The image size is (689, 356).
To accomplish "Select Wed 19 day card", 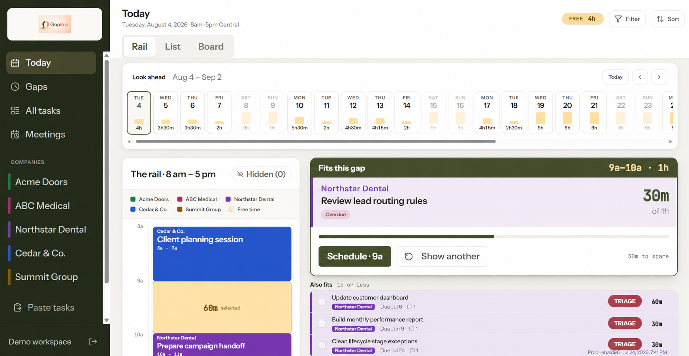I will 540,112.
